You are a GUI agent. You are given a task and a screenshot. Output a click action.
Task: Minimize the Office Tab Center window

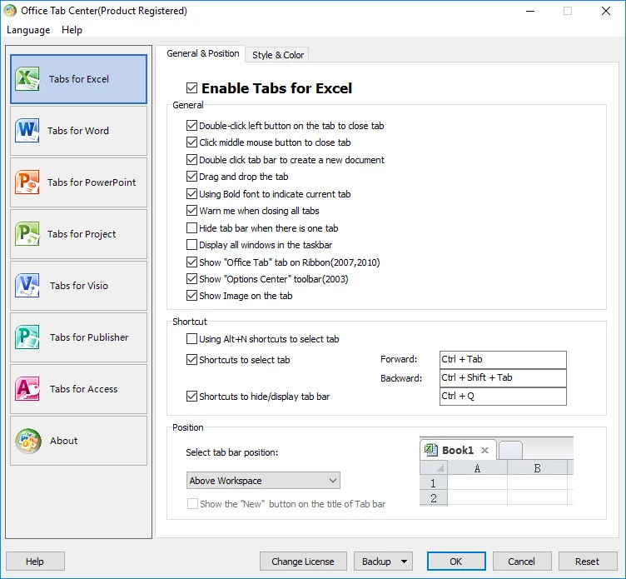pos(530,11)
